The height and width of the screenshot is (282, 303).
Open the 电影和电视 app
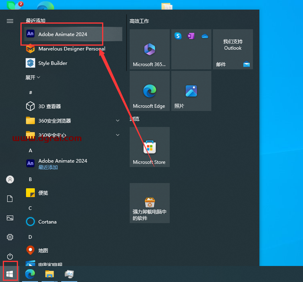[x=73, y=263]
